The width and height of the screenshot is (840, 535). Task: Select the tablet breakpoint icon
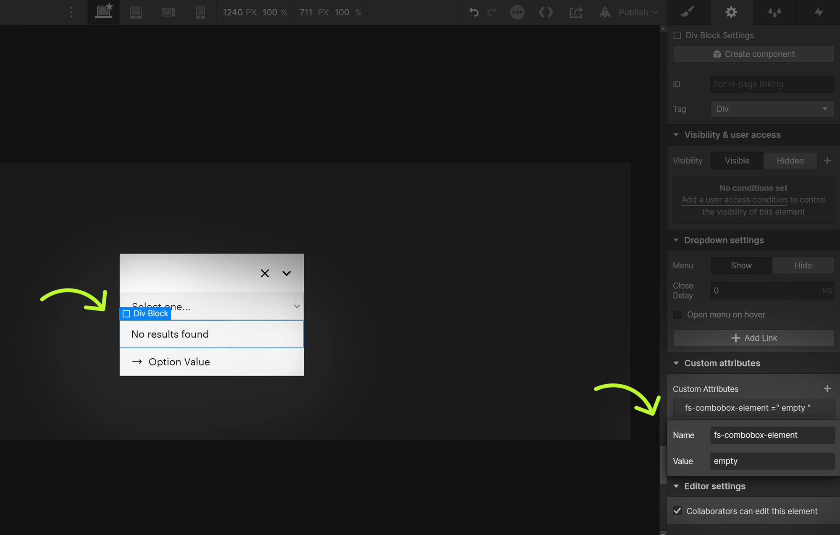(x=136, y=12)
